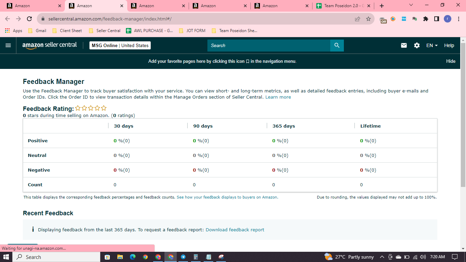466x262 pixels.
Task: Share this page from the address bar
Action: tap(358, 19)
